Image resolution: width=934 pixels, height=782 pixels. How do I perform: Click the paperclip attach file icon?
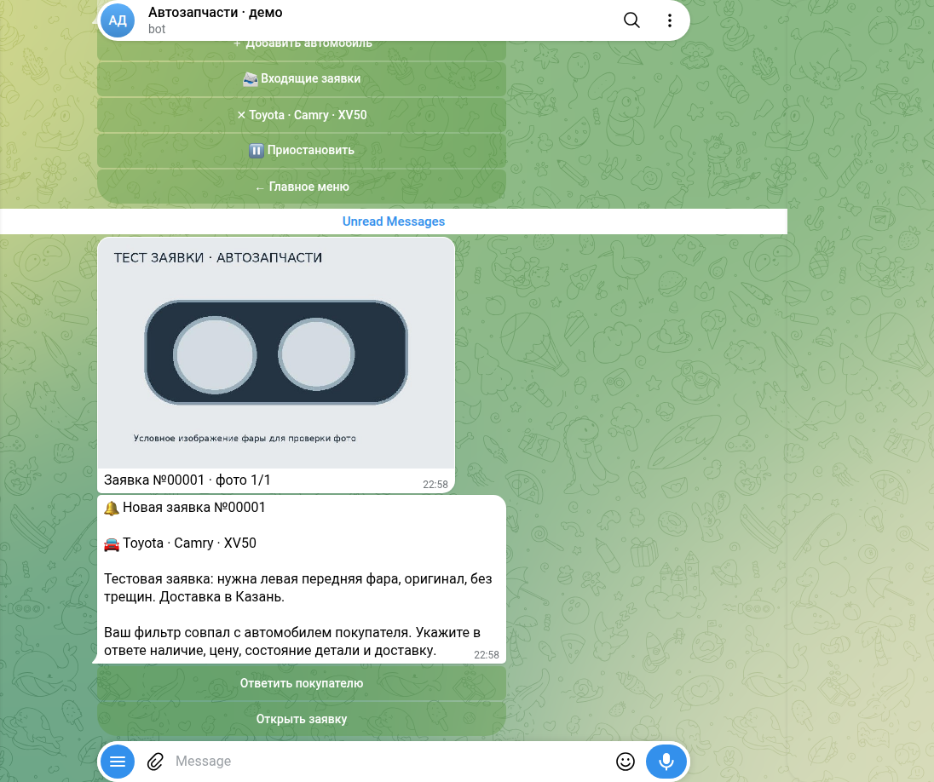[155, 762]
